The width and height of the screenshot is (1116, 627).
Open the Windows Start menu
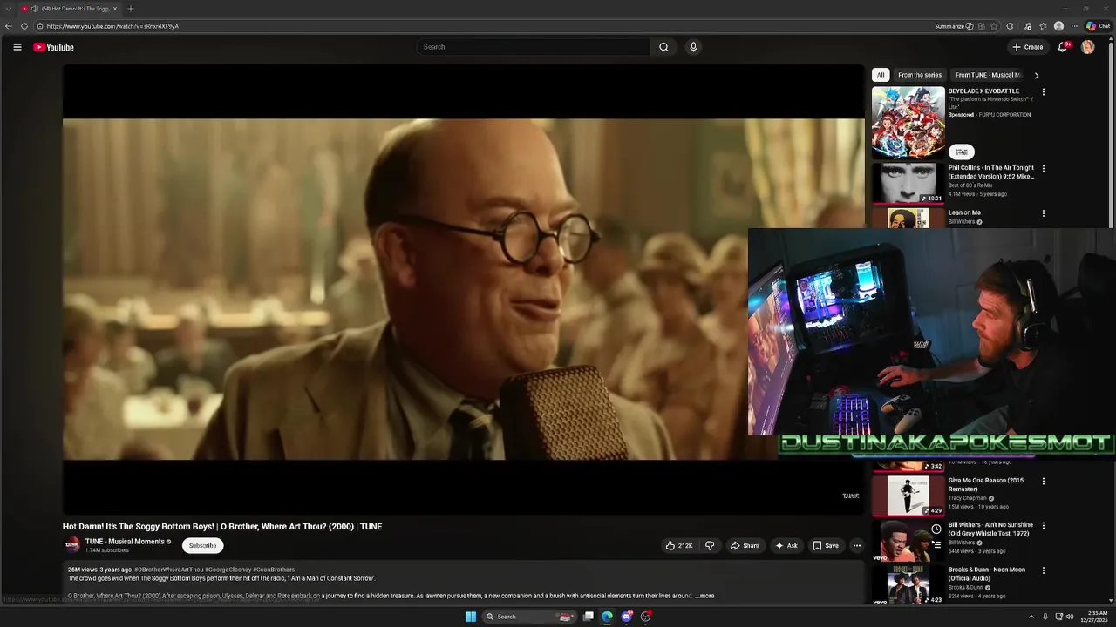tap(471, 617)
